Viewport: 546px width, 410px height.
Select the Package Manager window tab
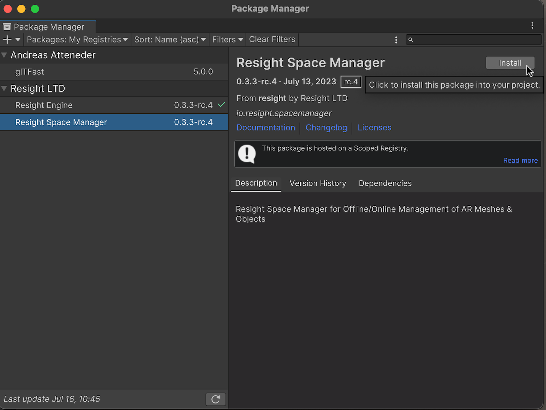[x=48, y=26]
